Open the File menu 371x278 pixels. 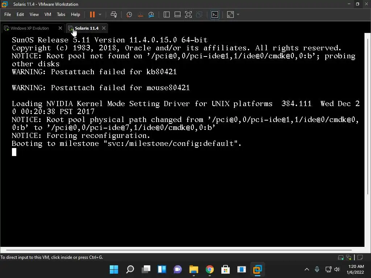[x=8, y=14]
